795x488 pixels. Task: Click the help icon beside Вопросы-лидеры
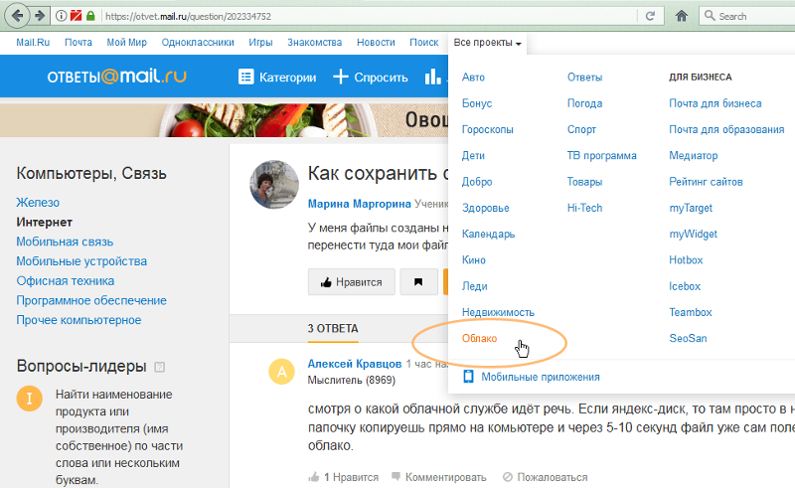[x=159, y=367]
